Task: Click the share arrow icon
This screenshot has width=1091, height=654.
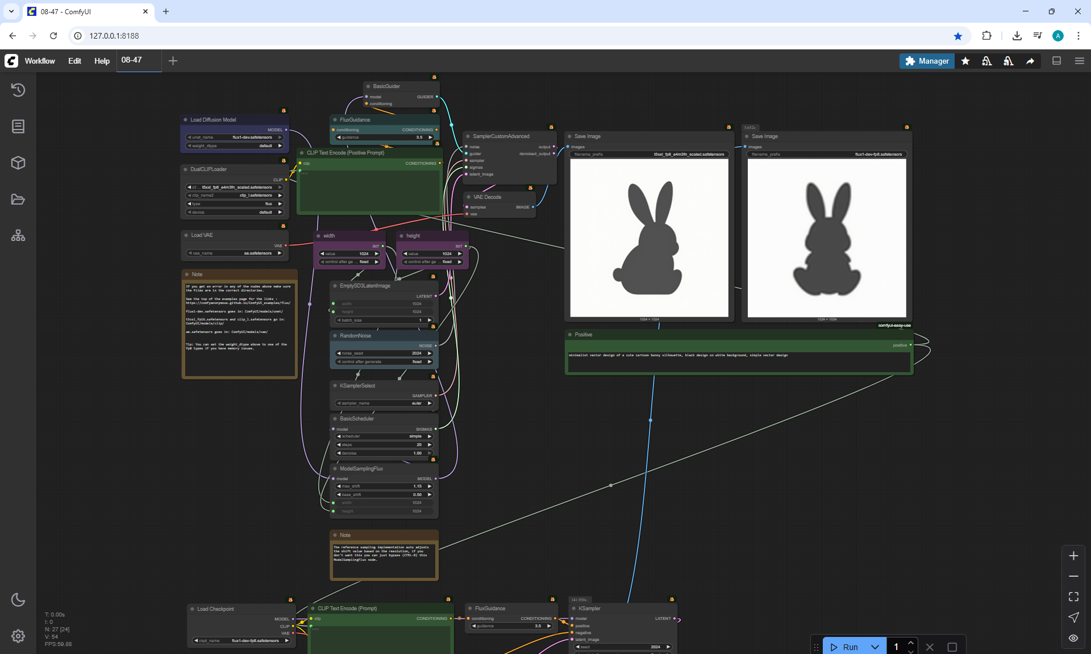Action: point(1030,61)
